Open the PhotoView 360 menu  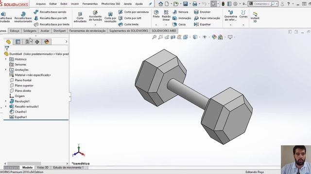111,4
